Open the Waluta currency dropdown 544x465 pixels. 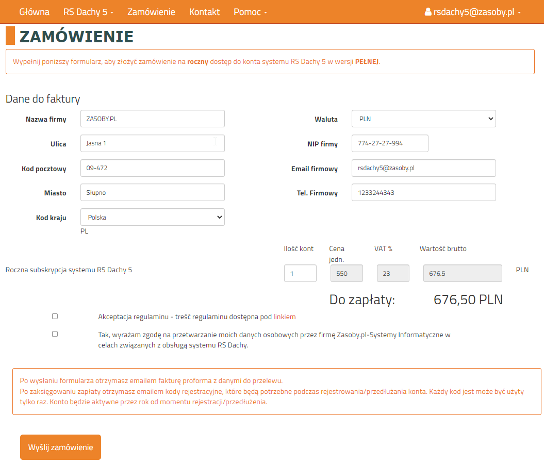[x=423, y=119]
